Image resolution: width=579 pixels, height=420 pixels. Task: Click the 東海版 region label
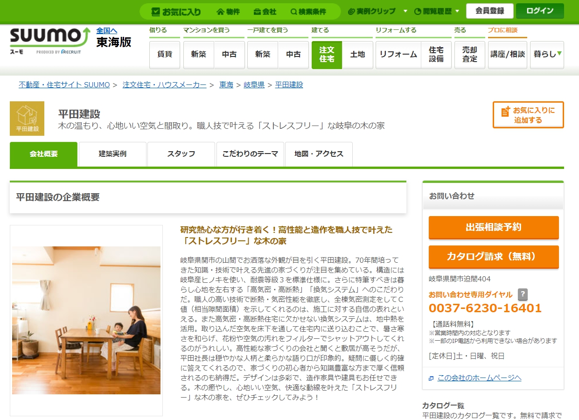[x=114, y=42]
